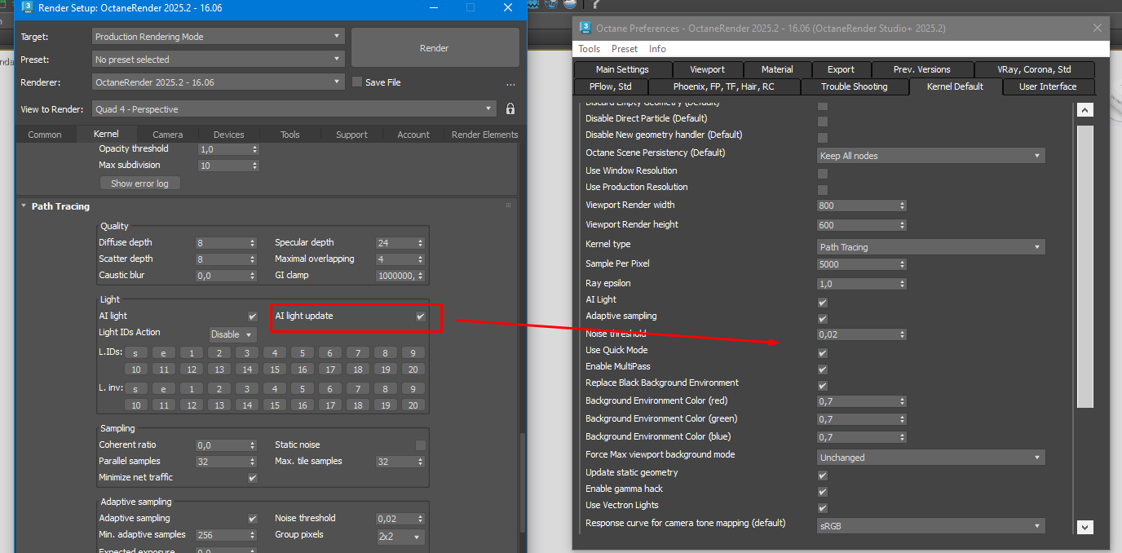Viewport: 1122px width, 553px height.
Task: Enable the Static noise checkbox
Action: (x=421, y=445)
